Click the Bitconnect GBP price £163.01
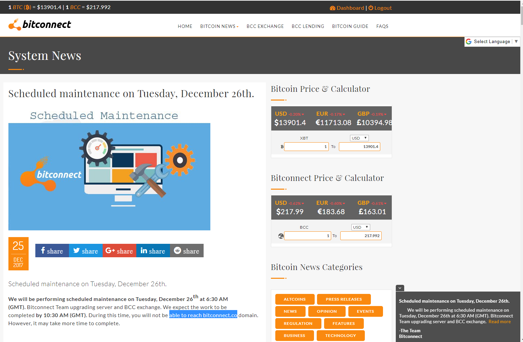Image resolution: width=523 pixels, height=342 pixels. pos(372,212)
